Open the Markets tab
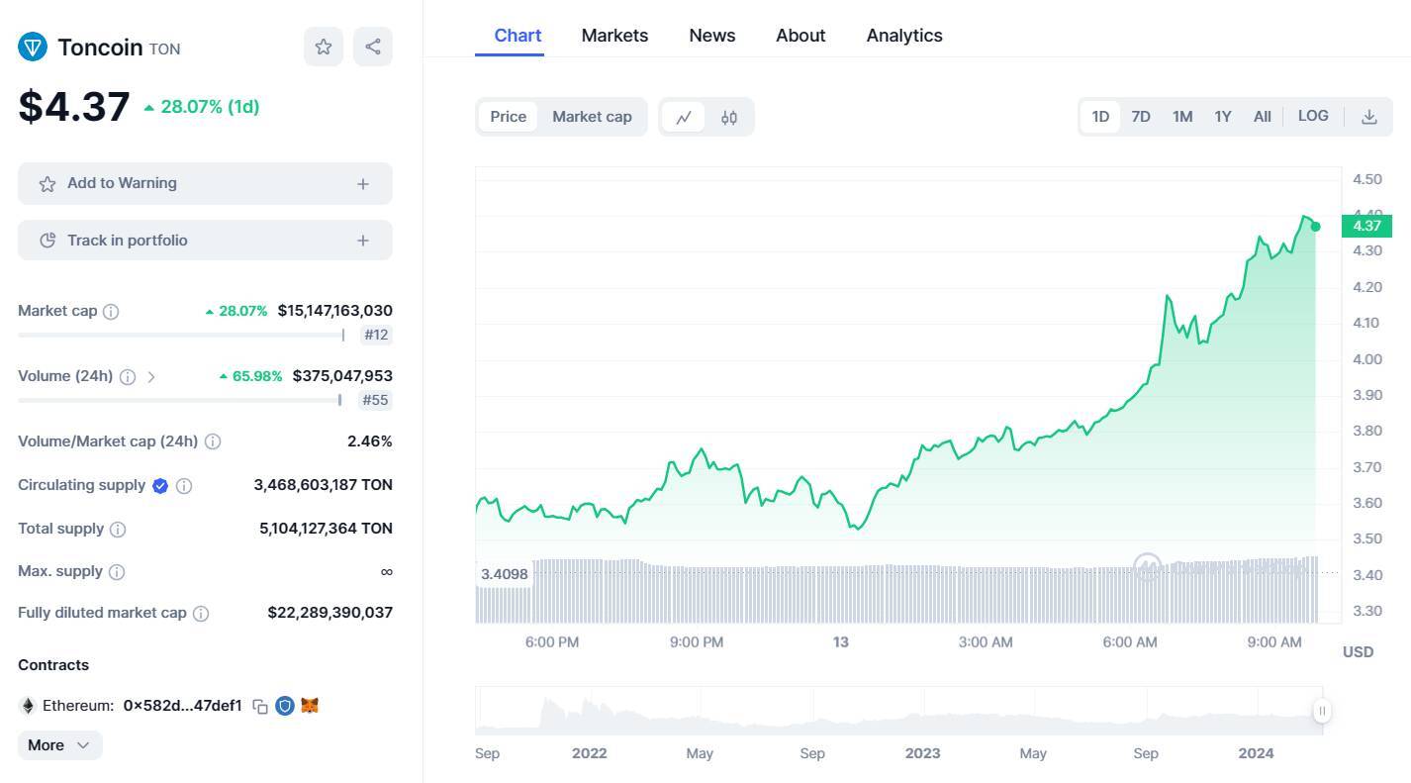Screen dimensions: 1411x783 [x=614, y=36]
